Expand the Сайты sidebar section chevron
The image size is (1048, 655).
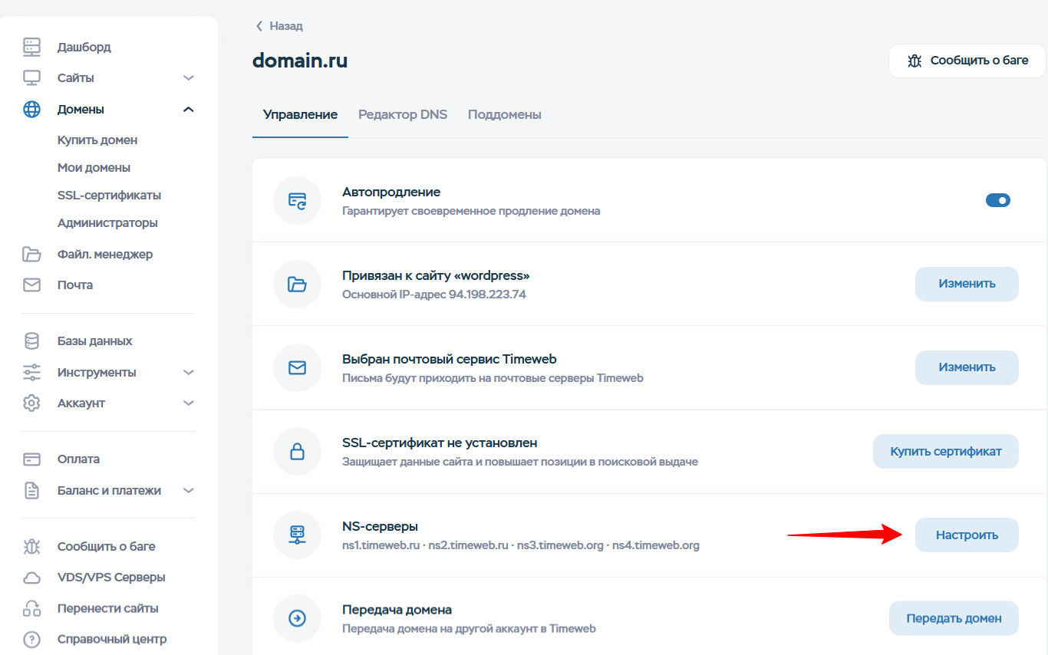click(x=189, y=78)
